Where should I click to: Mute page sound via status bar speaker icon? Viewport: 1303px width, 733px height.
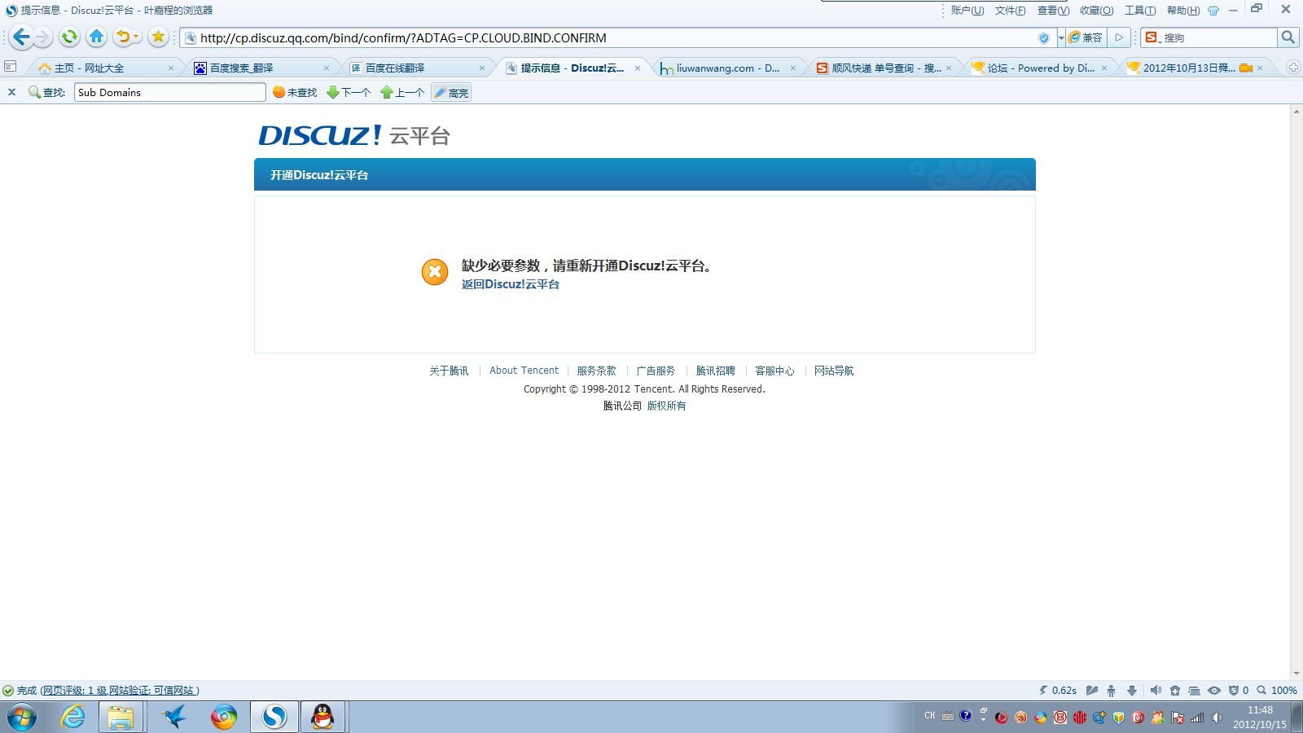click(x=1156, y=691)
